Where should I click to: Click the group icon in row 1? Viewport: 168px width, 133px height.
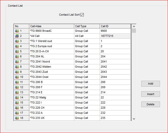tap(17, 31)
